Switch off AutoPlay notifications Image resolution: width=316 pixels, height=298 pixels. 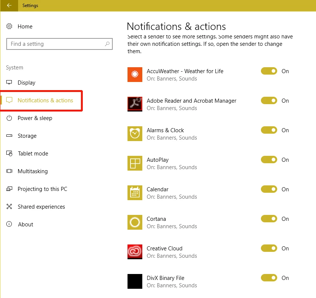[269, 160]
